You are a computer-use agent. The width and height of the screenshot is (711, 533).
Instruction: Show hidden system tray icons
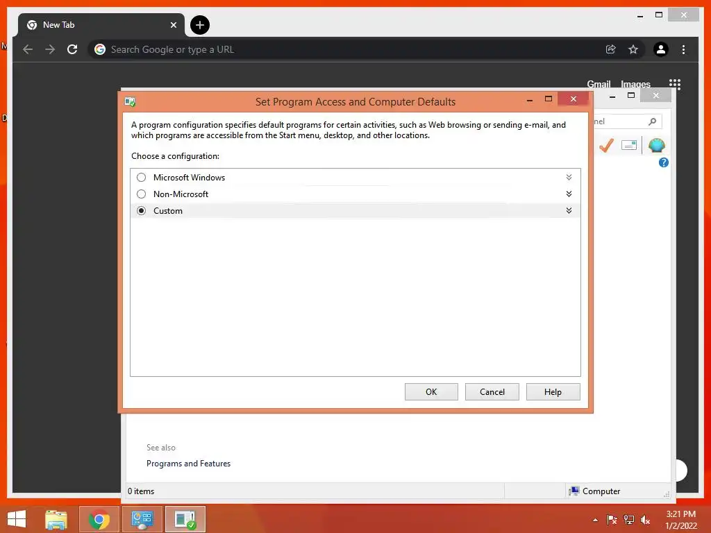point(595,520)
